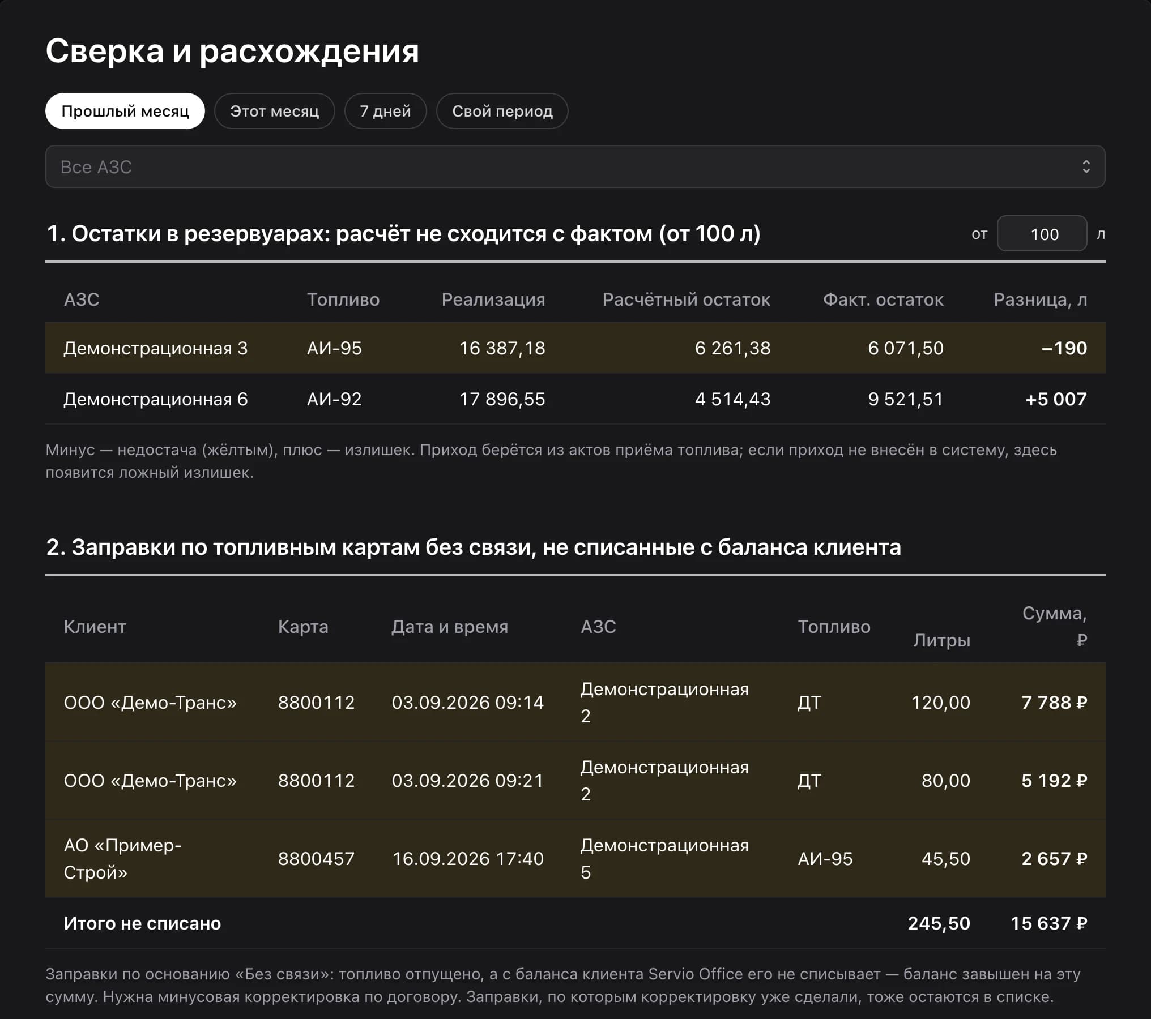Click the «Разница, л» column header
This screenshot has width=1151, height=1019.
point(1040,299)
